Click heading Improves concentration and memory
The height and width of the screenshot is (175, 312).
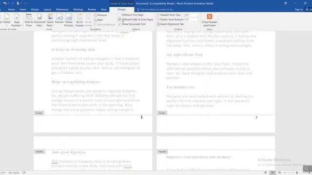tap(198, 157)
